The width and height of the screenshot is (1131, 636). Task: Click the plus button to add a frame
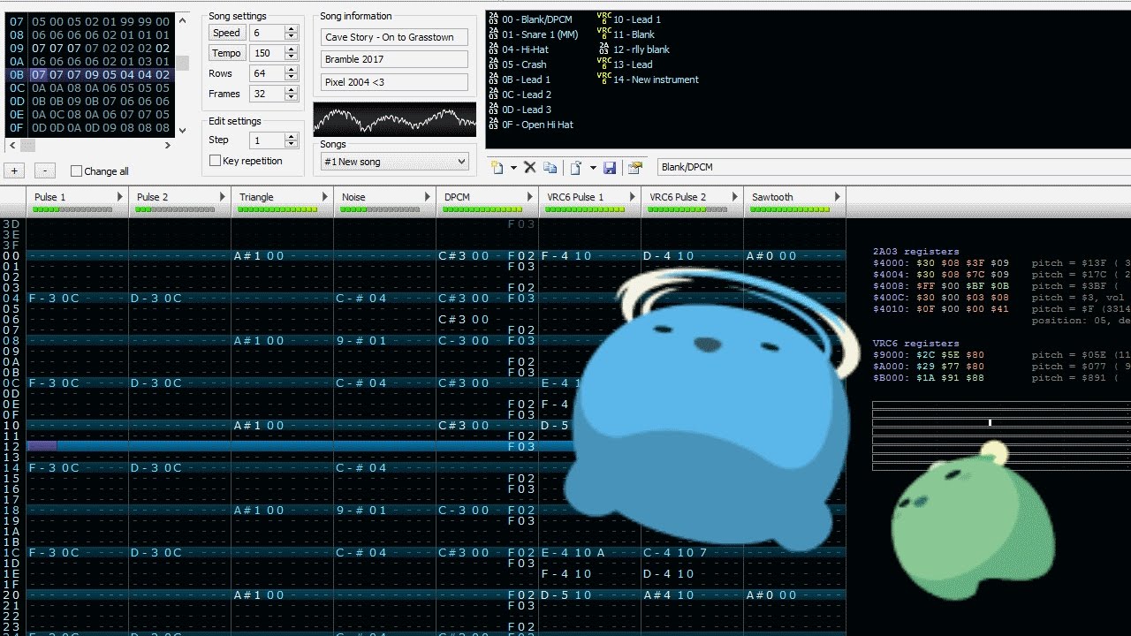click(14, 171)
